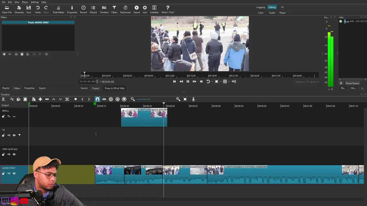
Task: Click the Save toolbar icon
Action: point(29,9)
